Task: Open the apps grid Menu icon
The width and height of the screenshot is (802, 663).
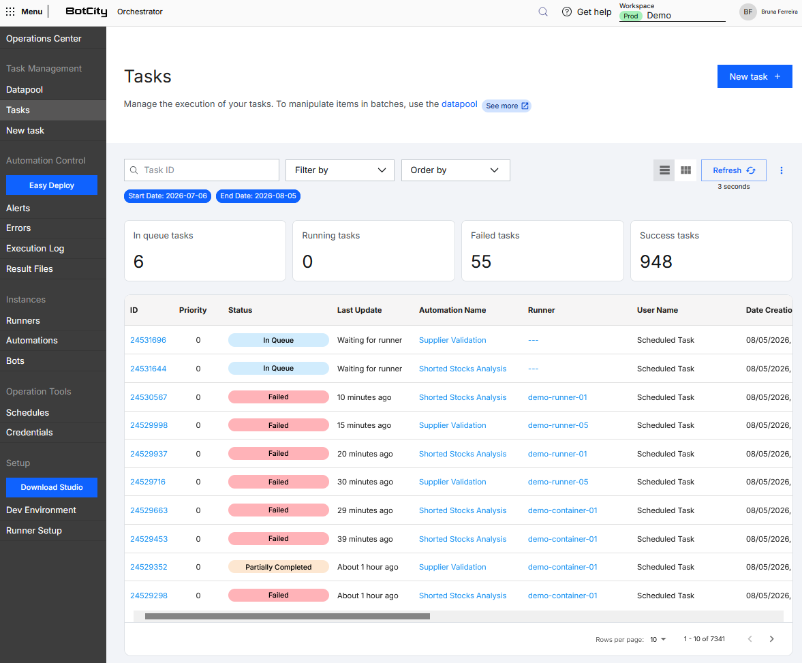Action: 10,12
